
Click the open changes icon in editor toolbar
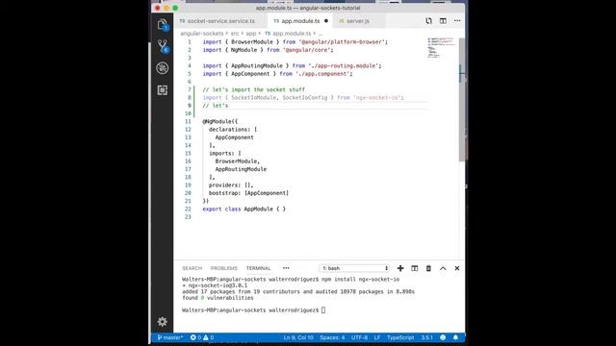[428, 21]
